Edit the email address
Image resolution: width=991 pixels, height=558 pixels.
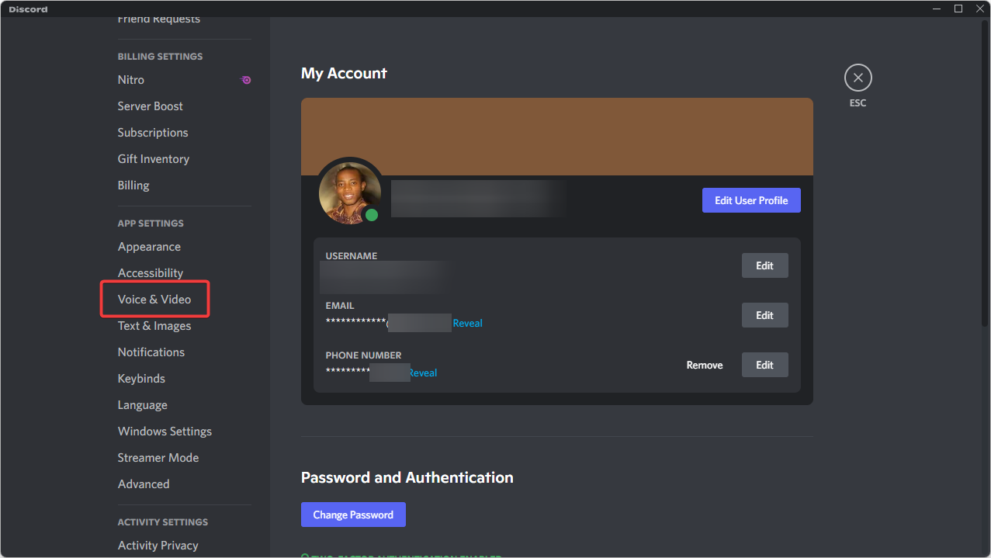(x=764, y=315)
